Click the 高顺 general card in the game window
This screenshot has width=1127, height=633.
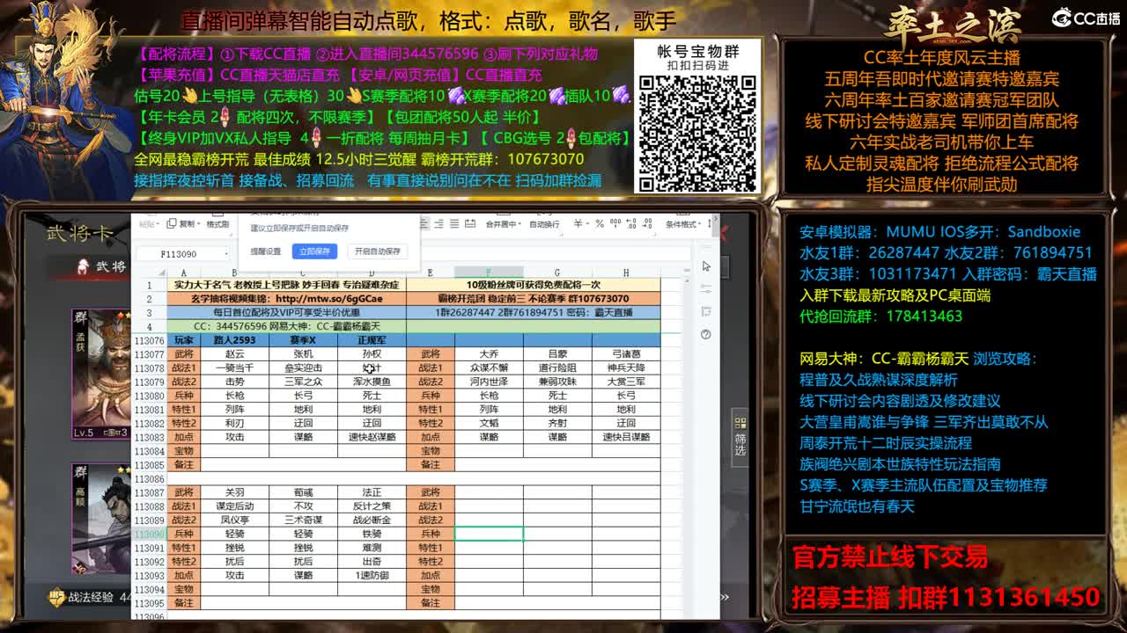click(x=101, y=519)
